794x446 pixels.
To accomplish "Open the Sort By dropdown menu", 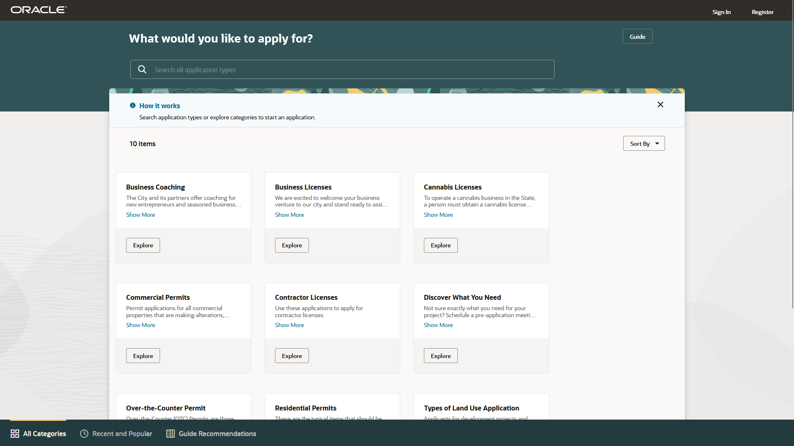I will coord(643,143).
